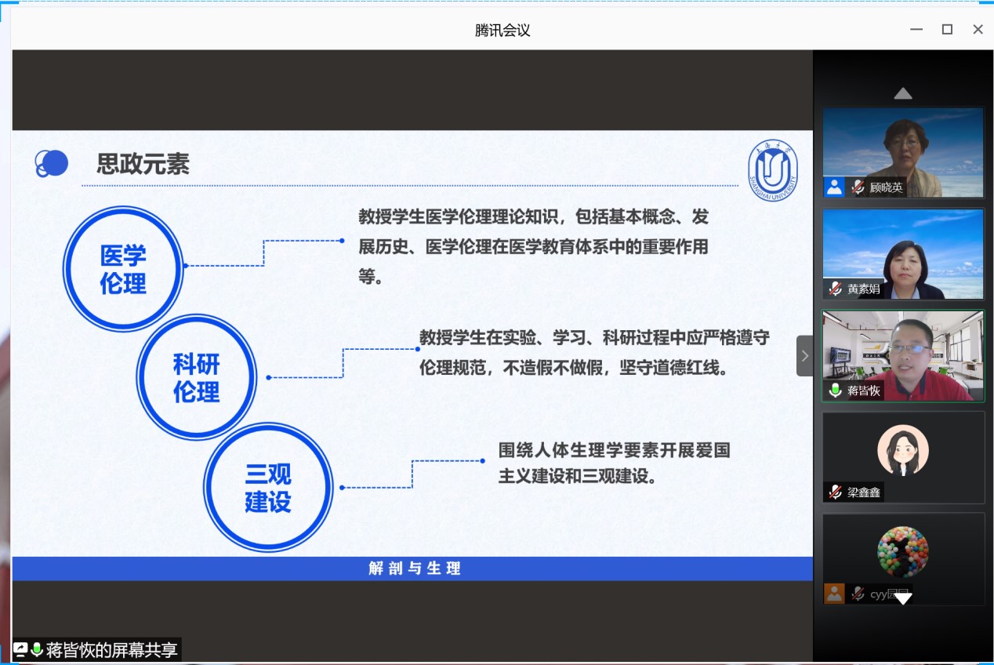Click the 医学伦理 circle on the shared slide
This screenshot has height=665, width=994.
click(123, 268)
